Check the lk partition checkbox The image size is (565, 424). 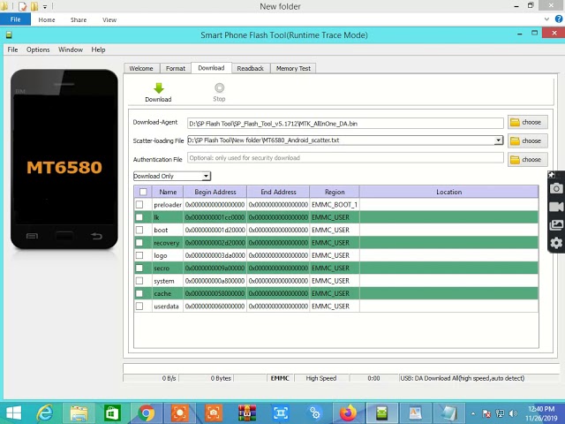(139, 217)
